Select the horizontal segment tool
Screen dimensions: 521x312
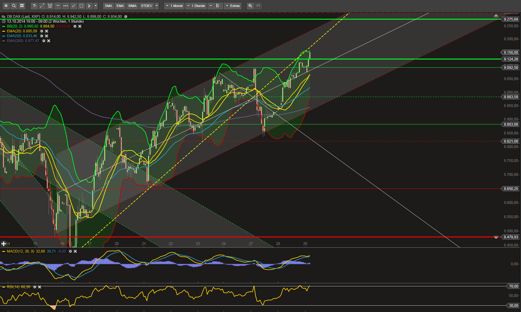[x=66, y=6]
